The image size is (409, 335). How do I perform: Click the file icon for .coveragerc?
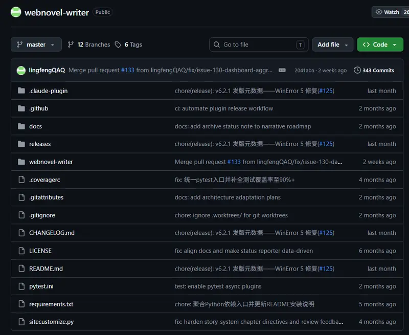tap(21, 180)
